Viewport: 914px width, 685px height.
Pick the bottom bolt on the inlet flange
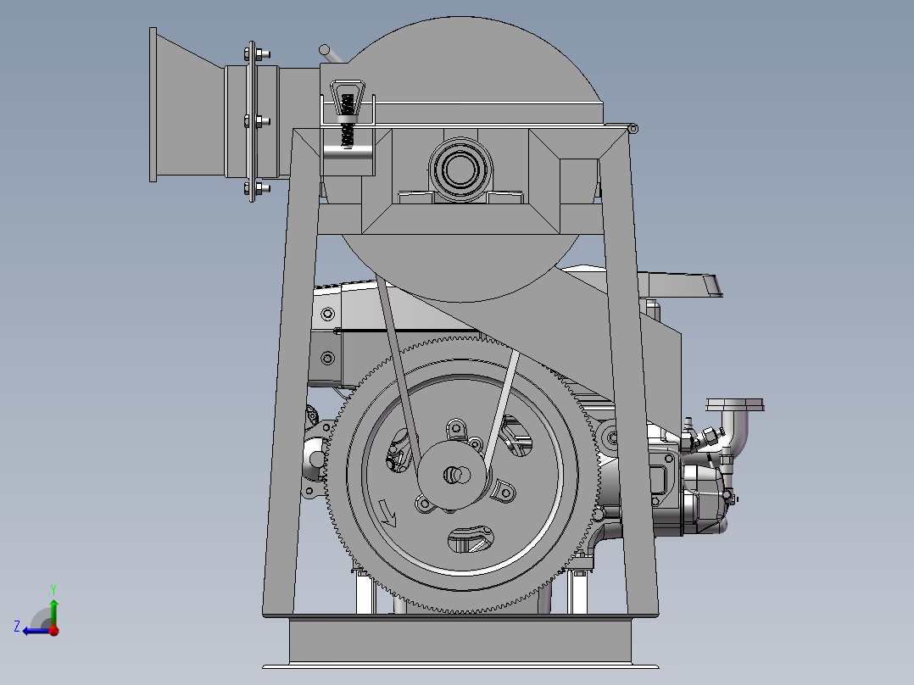tap(256, 188)
